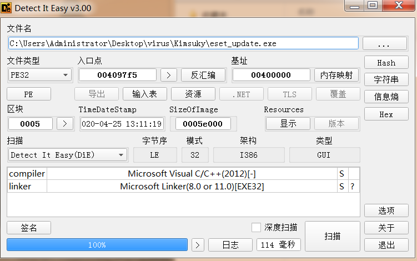Minimize the Detect It Easy window

click(x=354, y=6)
